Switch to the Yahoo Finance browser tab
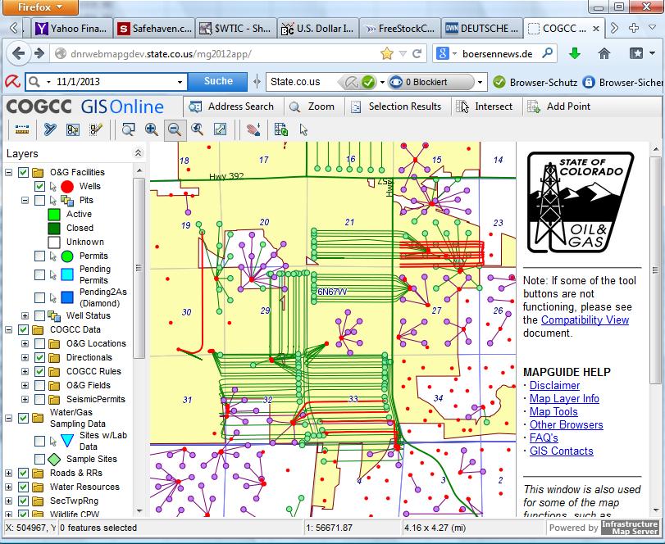 70,29
